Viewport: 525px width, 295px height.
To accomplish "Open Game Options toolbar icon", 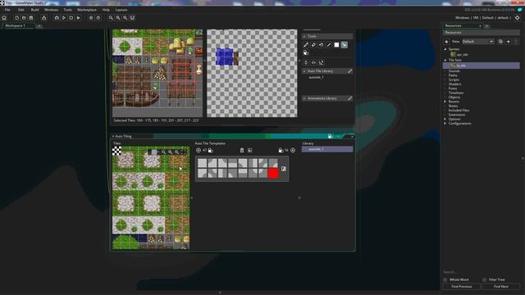I will click(91, 18).
